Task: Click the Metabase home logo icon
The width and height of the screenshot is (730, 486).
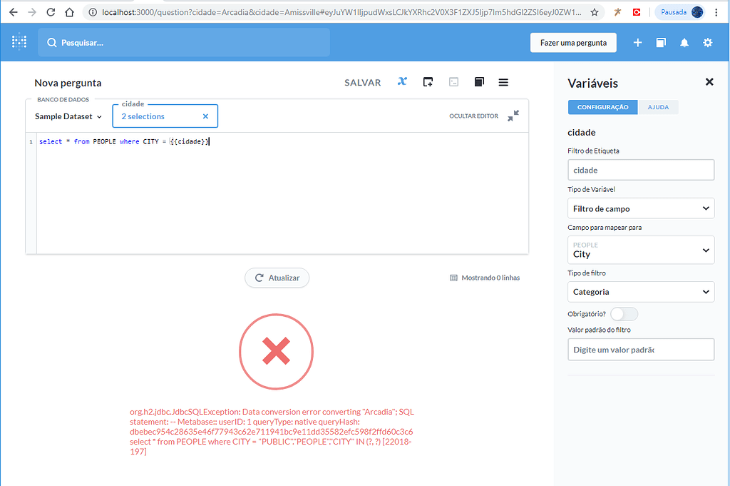Action: (x=19, y=42)
